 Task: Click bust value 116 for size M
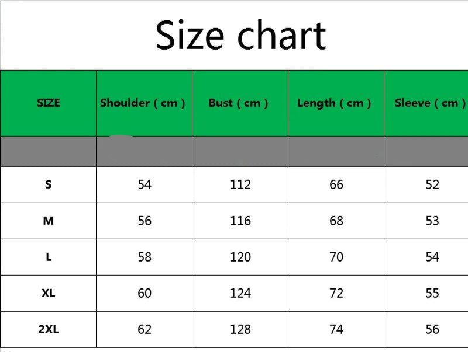[240, 221]
